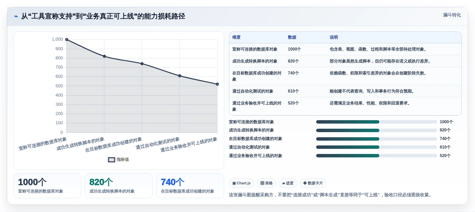The image size is (475, 212).
Task: Click x-axis label 通过自动化测试的对象
Action: click(x=158, y=143)
